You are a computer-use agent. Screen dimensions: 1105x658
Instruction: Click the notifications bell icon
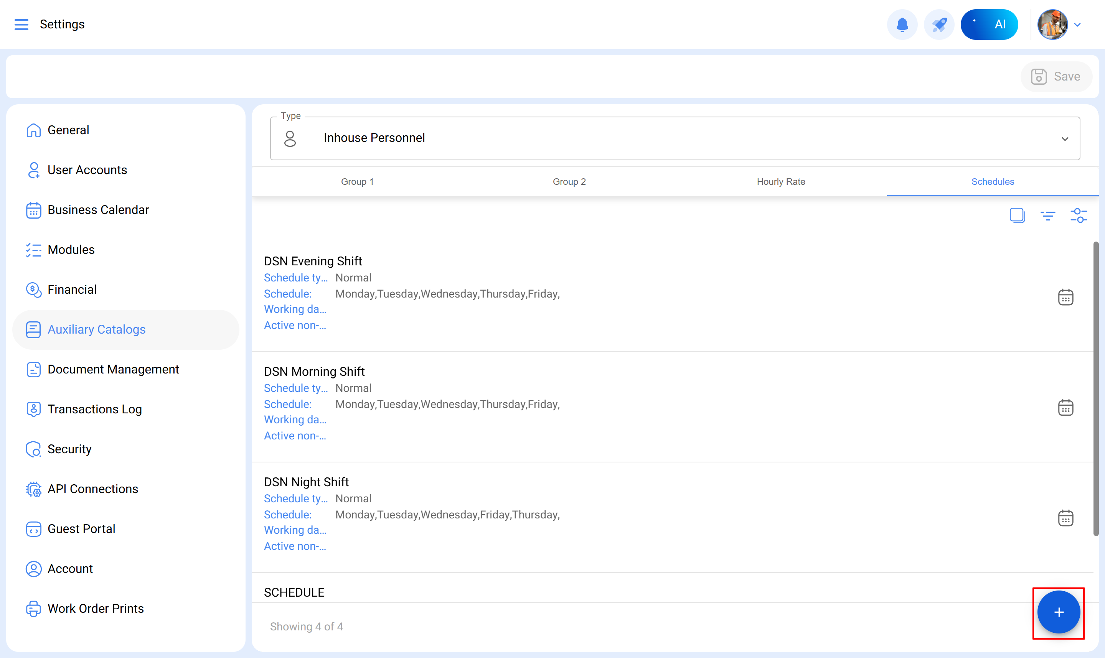(x=902, y=25)
